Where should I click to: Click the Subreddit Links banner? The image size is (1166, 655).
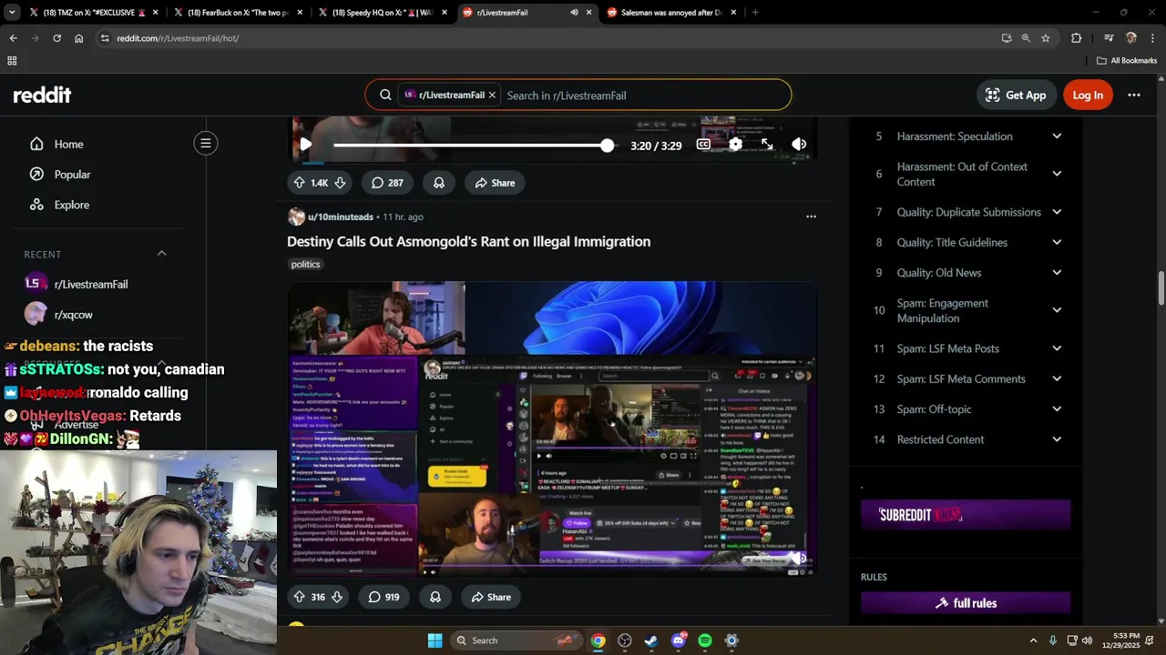tap(966, 515)
